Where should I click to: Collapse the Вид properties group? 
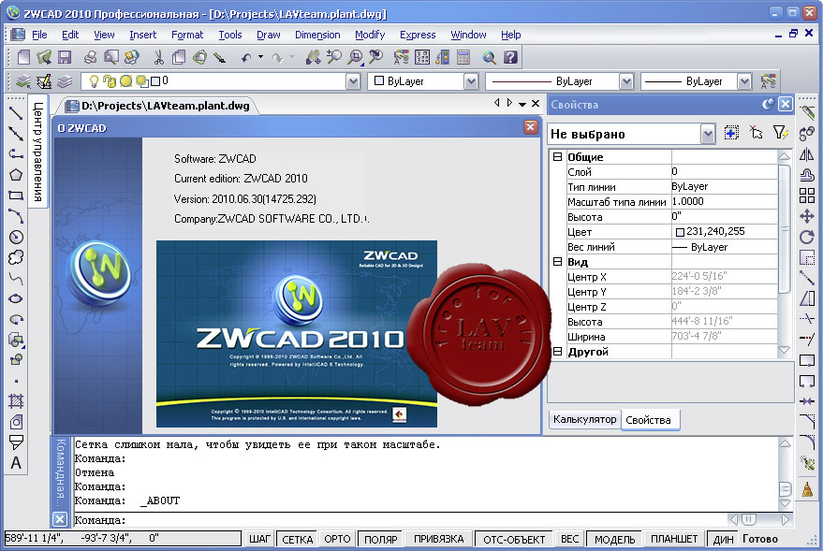click(557, 262)
